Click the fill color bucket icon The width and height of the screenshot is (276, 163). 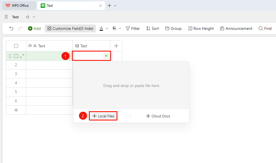pyautogui.click(x=114, y=28)
